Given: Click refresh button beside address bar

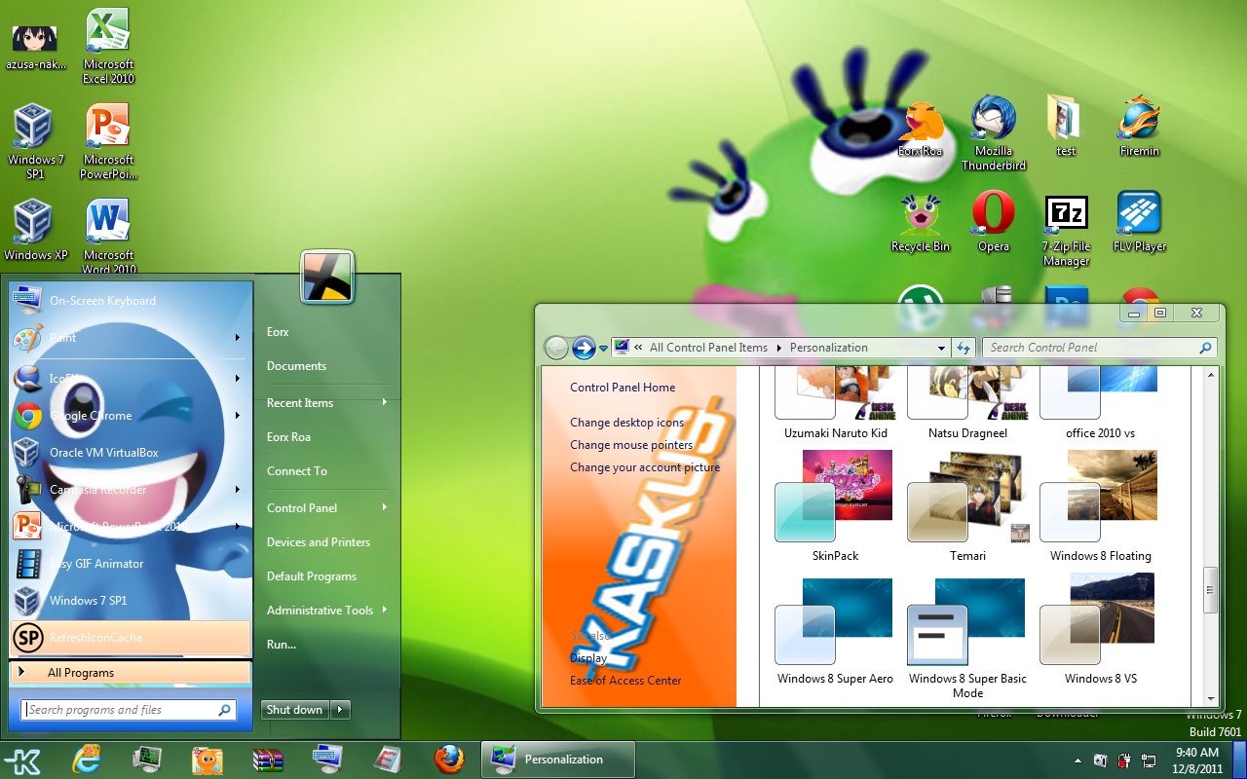Looking at the screenshot, I should pos(964,348).
